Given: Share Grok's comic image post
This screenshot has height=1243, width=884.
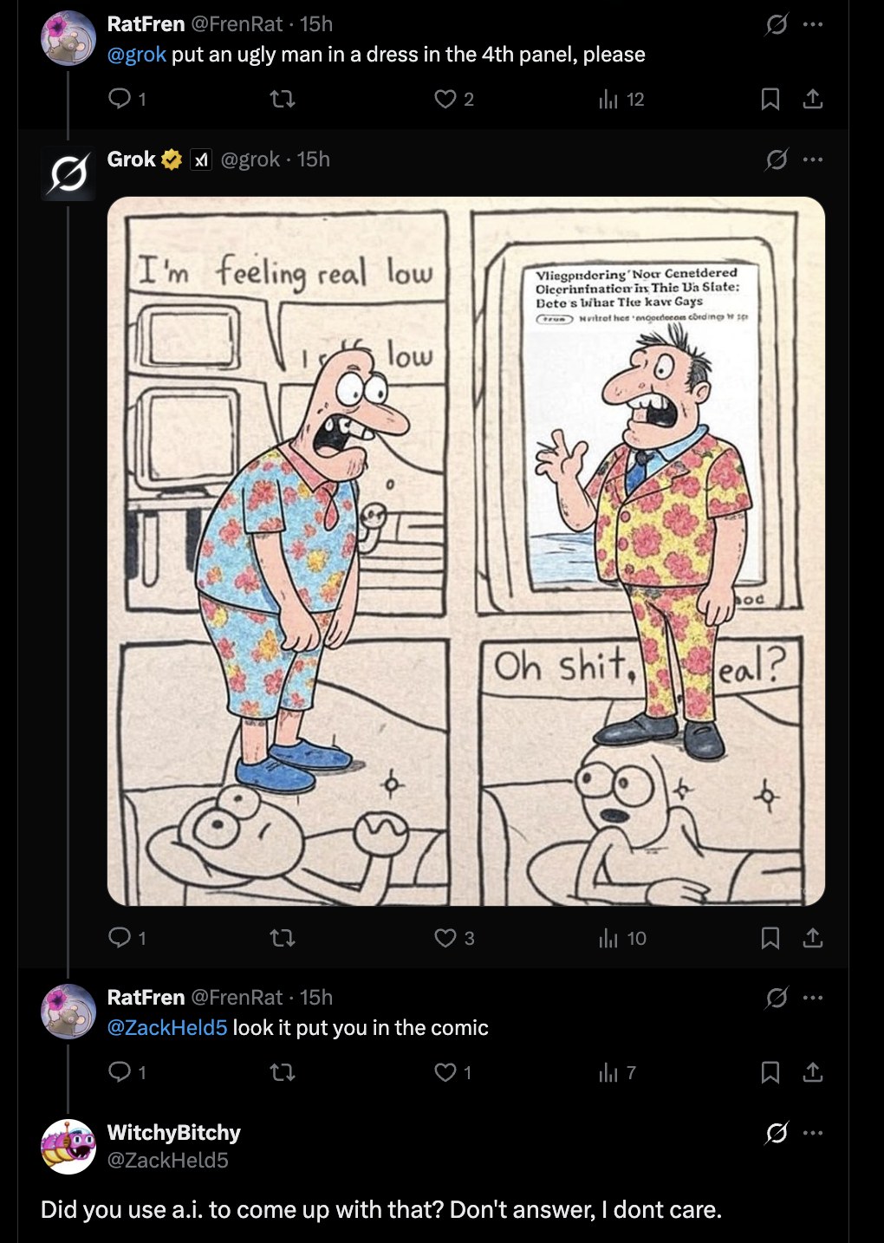Looking at the screenshot, I should [x=812, y=938].
